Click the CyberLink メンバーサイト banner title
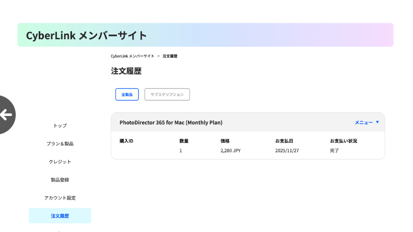413x232 pixels. [x=86, y=35]
